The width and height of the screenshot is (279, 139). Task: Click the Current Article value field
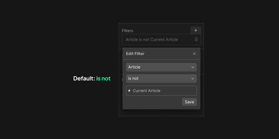point(161,91)
